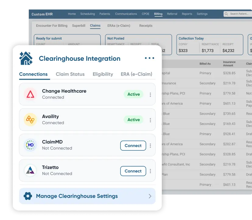Screen dimensions: 252x220
Task: Open the three-dot menu beside Clearinghouse Integration title
Action: 149,58
